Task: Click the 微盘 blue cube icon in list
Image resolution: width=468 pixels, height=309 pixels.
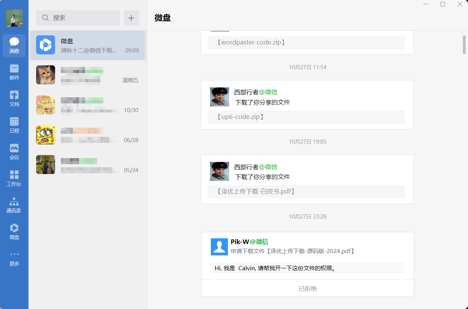Action: [46, 45]
